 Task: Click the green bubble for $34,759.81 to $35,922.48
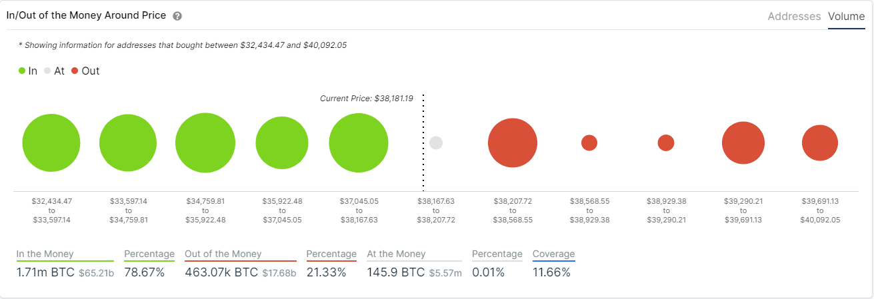205,143
